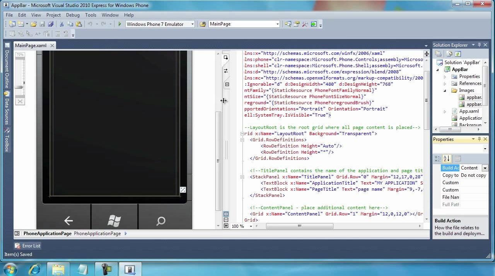Click the Save All toolbar icon
Viewport: 495px width, 276px height.
pos(50,24)
